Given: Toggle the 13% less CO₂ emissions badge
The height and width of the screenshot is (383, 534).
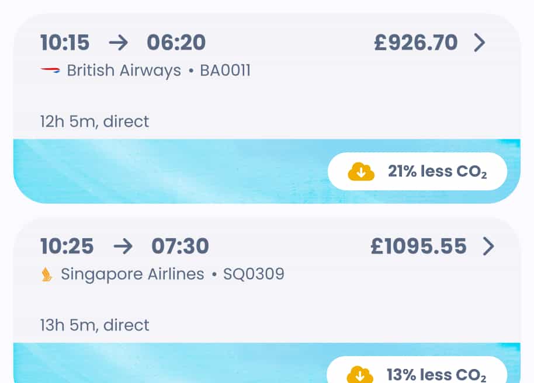Looking at the screenshot, I should 418,373.
